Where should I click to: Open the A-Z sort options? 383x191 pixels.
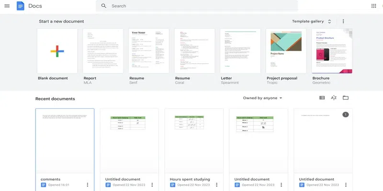click(x=334, y=98)
